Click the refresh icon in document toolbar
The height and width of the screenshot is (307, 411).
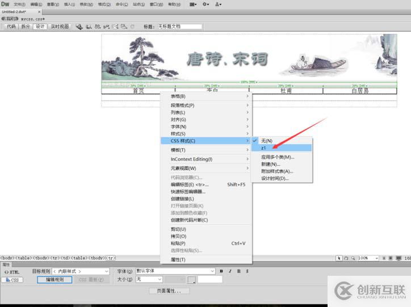click(132, 26)
